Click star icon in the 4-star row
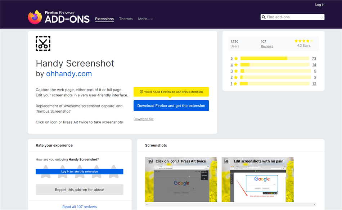The height and width of the screenshot is (210, 342). pyautogui.click(x=236, y=65)
